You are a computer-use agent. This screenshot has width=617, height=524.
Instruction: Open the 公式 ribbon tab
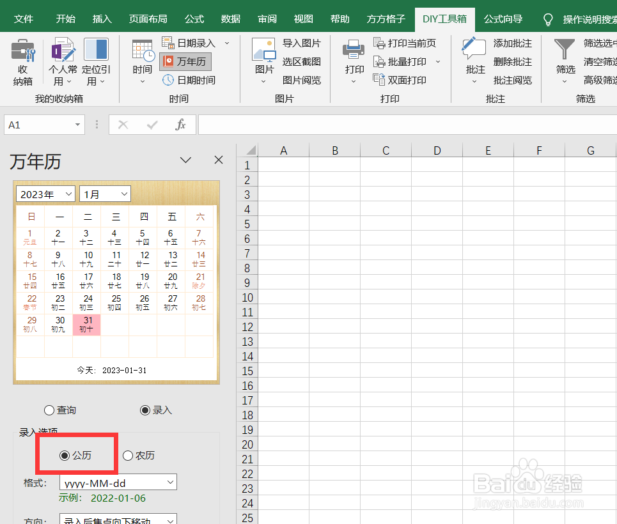coord(194,19)
